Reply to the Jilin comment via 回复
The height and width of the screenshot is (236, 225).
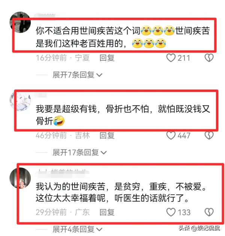pyautogui.click(x=107, y=135)
